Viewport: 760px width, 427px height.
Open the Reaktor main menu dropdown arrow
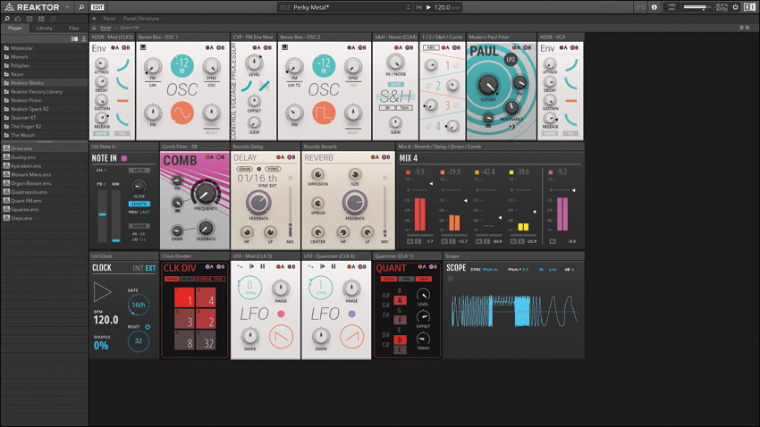tap(67, 7)
